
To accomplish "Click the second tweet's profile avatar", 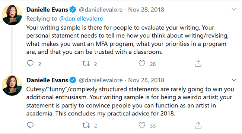I will (x=12, y=86).
